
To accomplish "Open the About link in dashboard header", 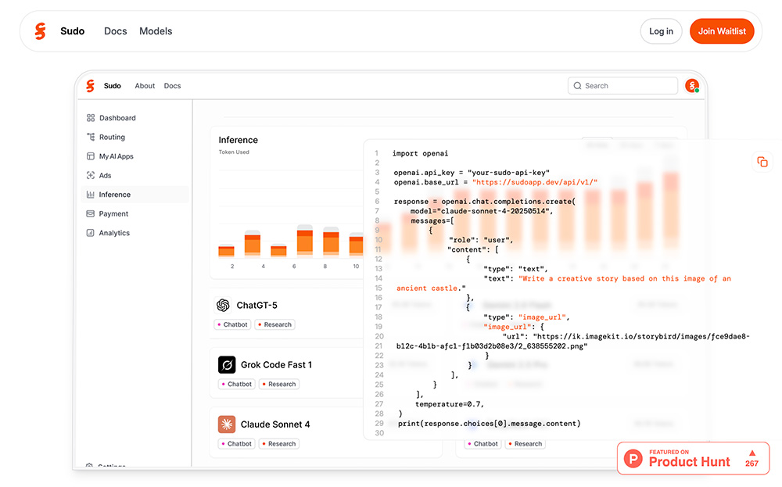I will click(x=145, y=86).
